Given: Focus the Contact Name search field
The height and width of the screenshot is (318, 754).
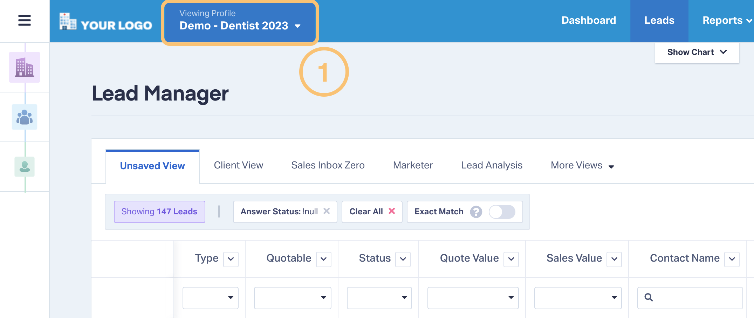Looking at the screenshot, I should [690, 298].
